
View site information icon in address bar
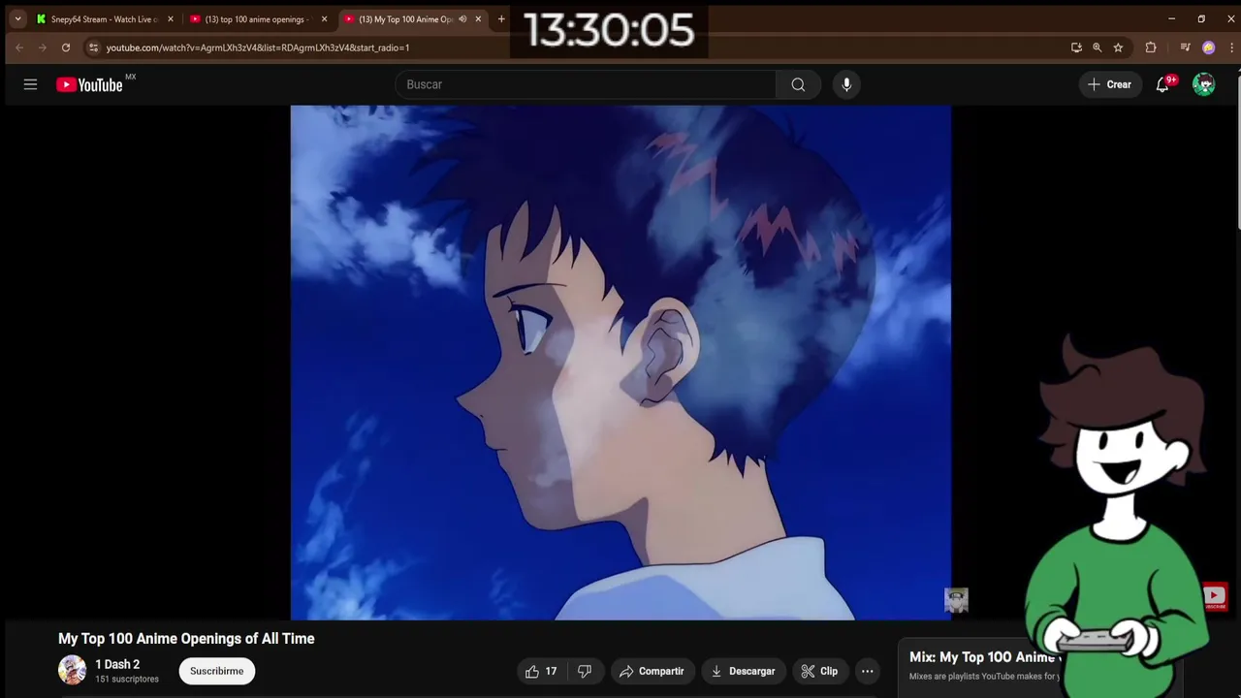[x=93, y=48]
